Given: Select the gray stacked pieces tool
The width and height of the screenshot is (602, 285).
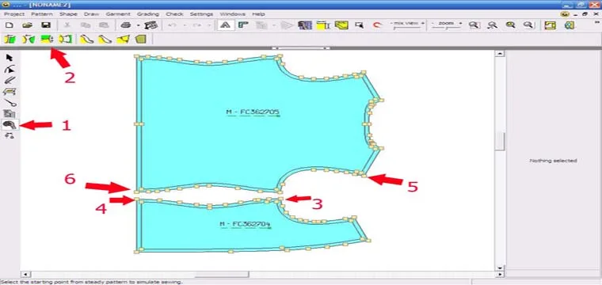Looking at the screenshot, I should tap(10, 113).
